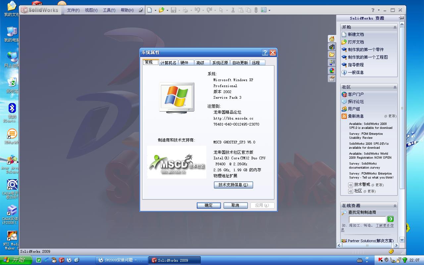424x265 pixels.
Task: Switch to the 自动更新 tab
Action: pyautogui.click(x=240, y=63)
